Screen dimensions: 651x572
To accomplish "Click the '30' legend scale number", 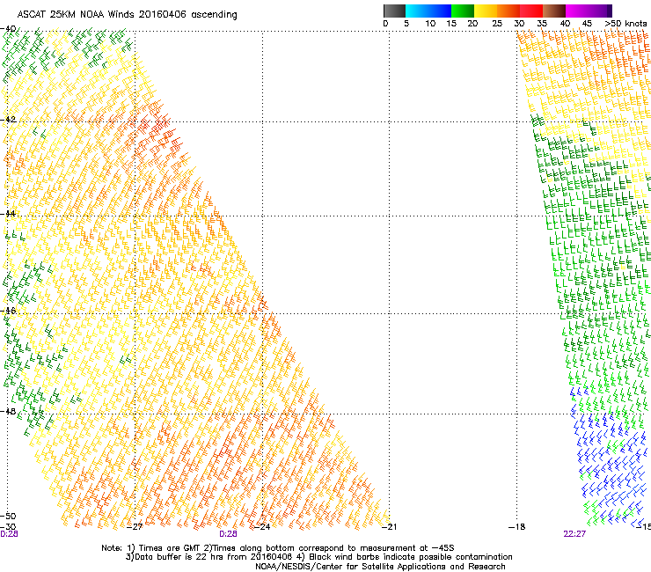I will pyautogui.click(x=519, y=24).
